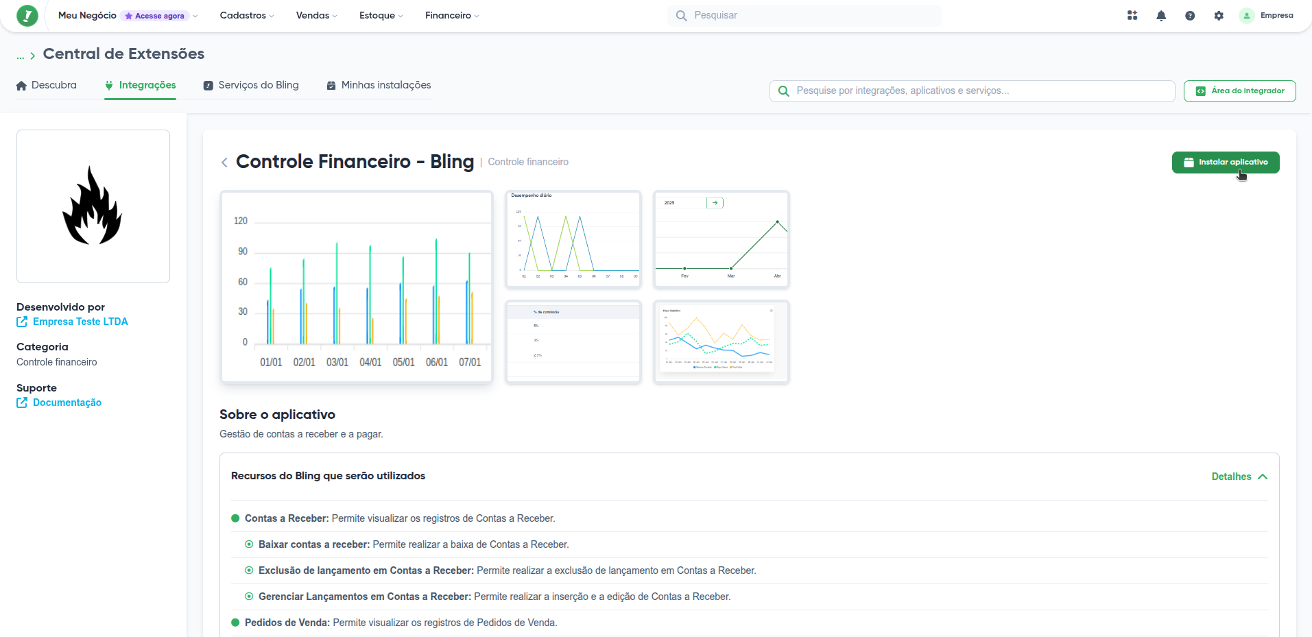
Task: Click the Controle financeiro subtitle next to title
Action: point(528,162)
